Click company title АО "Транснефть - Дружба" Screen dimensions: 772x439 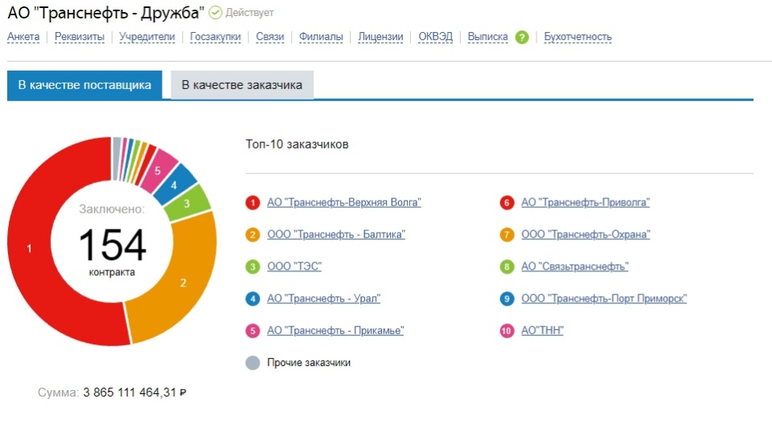click(x=106, y=12)
